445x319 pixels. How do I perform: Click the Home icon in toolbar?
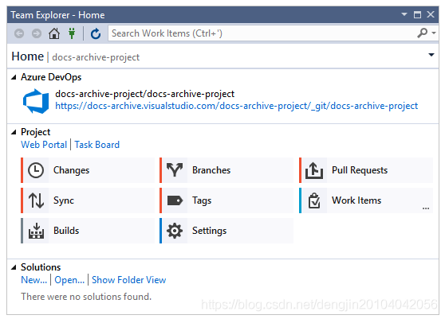pyautogui.click(x=54, y=33)
